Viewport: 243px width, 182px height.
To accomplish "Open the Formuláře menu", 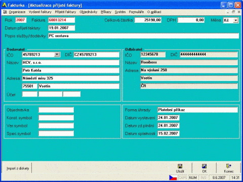I will [136, 12].
